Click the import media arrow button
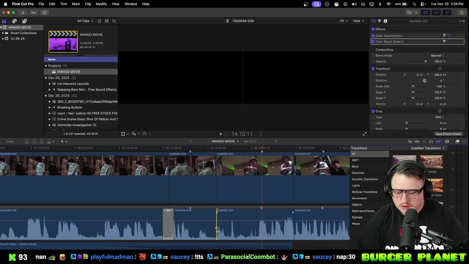Image resolution: width=469 pixels, height=264 pixels. 23,12
